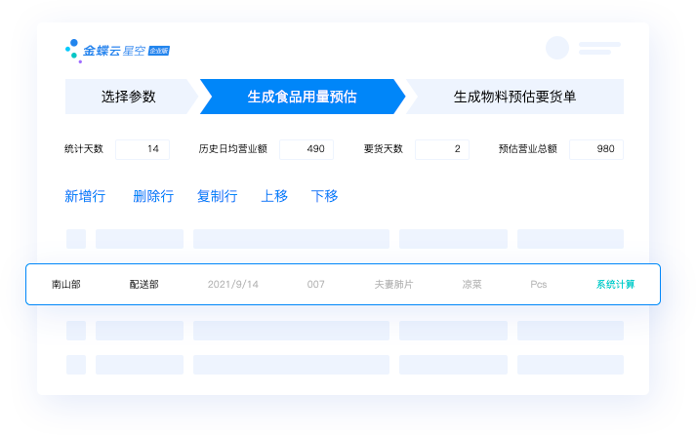This screenshot has width=696, height=435.
Task: Click the 系统计算 link
Action: [615, 285]
